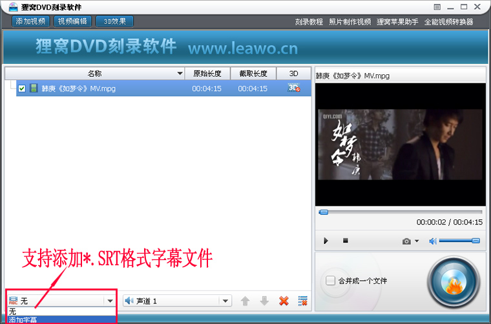Click the video preview thumbnail

pyautogui.click(x=400, y=145)
